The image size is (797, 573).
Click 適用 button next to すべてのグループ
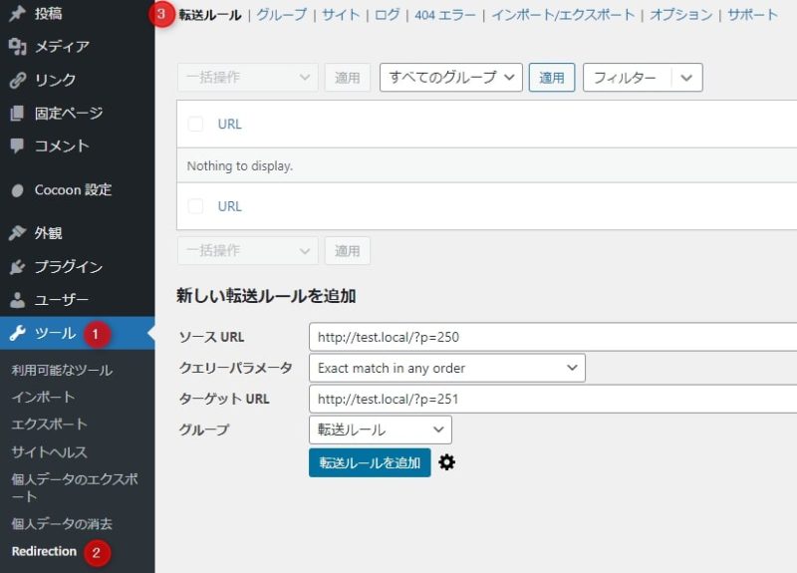551,78
